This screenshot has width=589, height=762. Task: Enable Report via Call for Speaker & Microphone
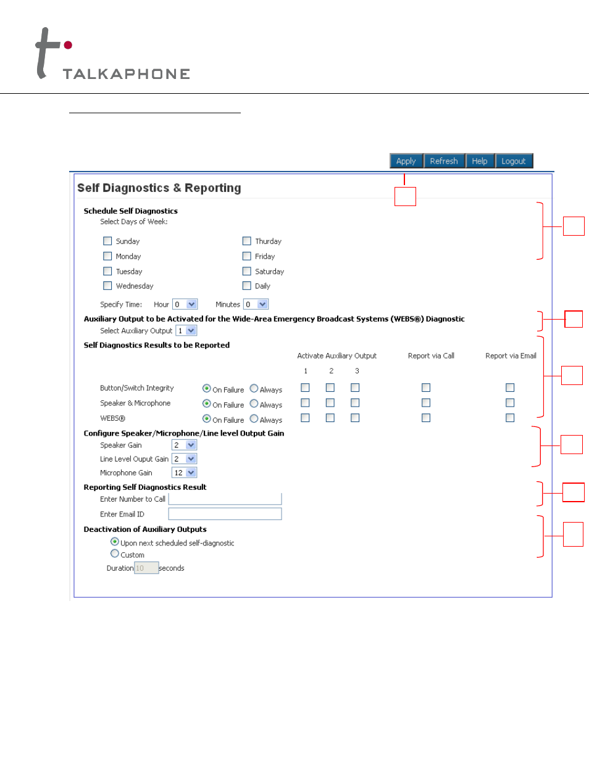pyautogui.click(x=426, y=402)
